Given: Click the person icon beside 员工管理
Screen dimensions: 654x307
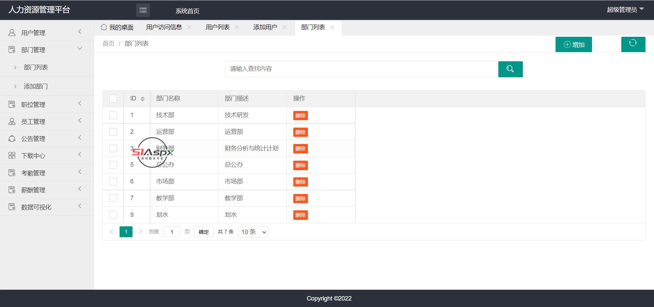Looking at the screenshot, I should [12, 122].
